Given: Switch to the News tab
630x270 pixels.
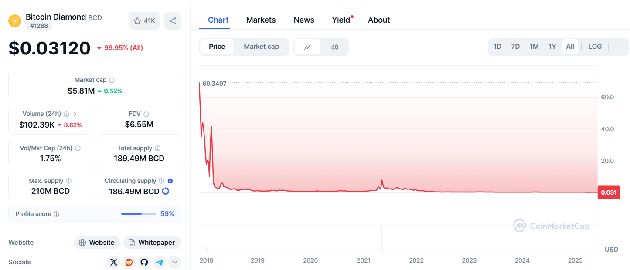Looking at the screenshot, I should pos(304,20).
